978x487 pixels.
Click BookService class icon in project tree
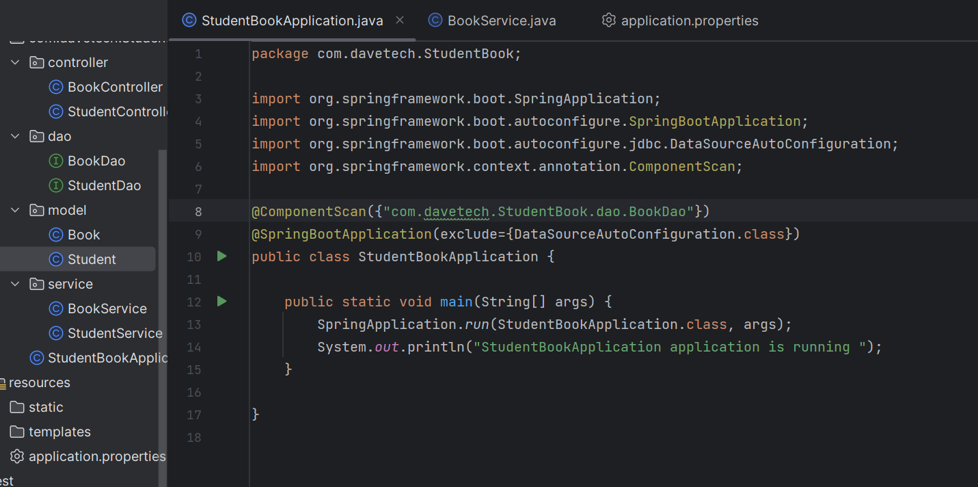pos(56,308)
